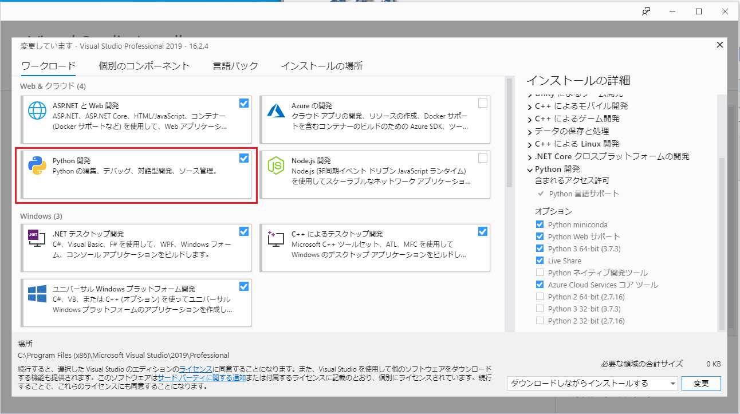Click the install path C:\Program Files (x86) text
This screenshot has width=740, height=414.
click(124, 355)
